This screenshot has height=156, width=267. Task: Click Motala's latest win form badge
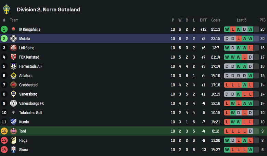pos(250,38)
